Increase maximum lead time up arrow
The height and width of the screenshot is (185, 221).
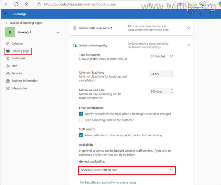pos(172,90)
